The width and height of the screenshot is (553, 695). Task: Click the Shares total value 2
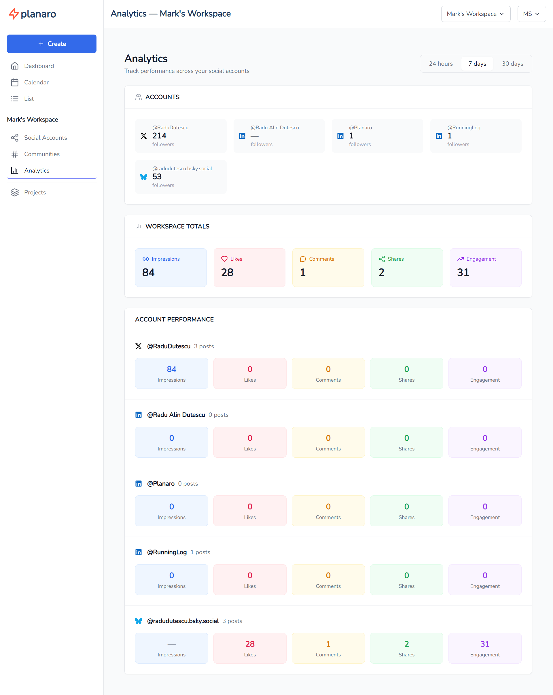point(382,273)
